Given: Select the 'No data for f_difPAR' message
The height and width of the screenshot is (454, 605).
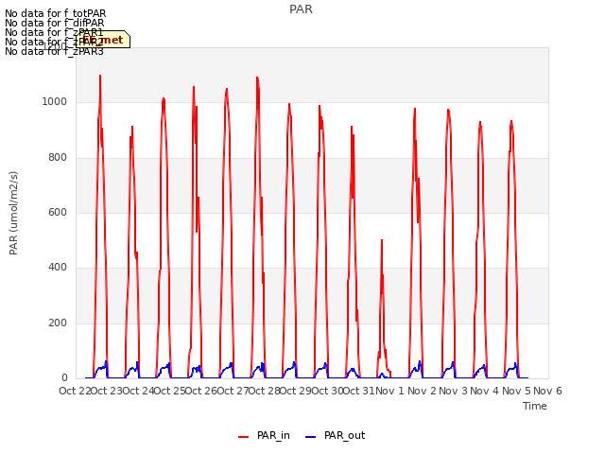Looking at the screenshot, I should click(x=55, y=23).
